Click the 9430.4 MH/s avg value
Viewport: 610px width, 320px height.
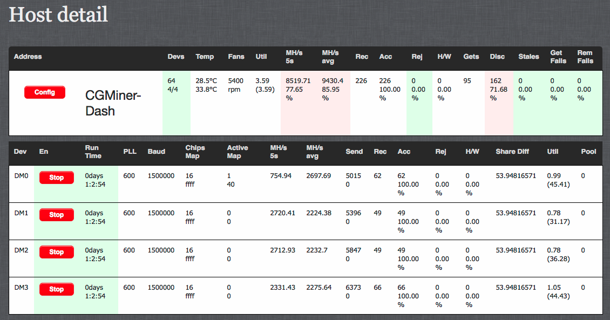point(333,81)
